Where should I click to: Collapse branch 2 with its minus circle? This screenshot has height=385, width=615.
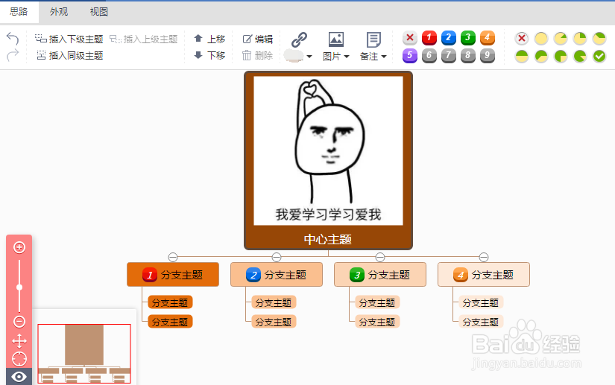[x=277, y=257]
